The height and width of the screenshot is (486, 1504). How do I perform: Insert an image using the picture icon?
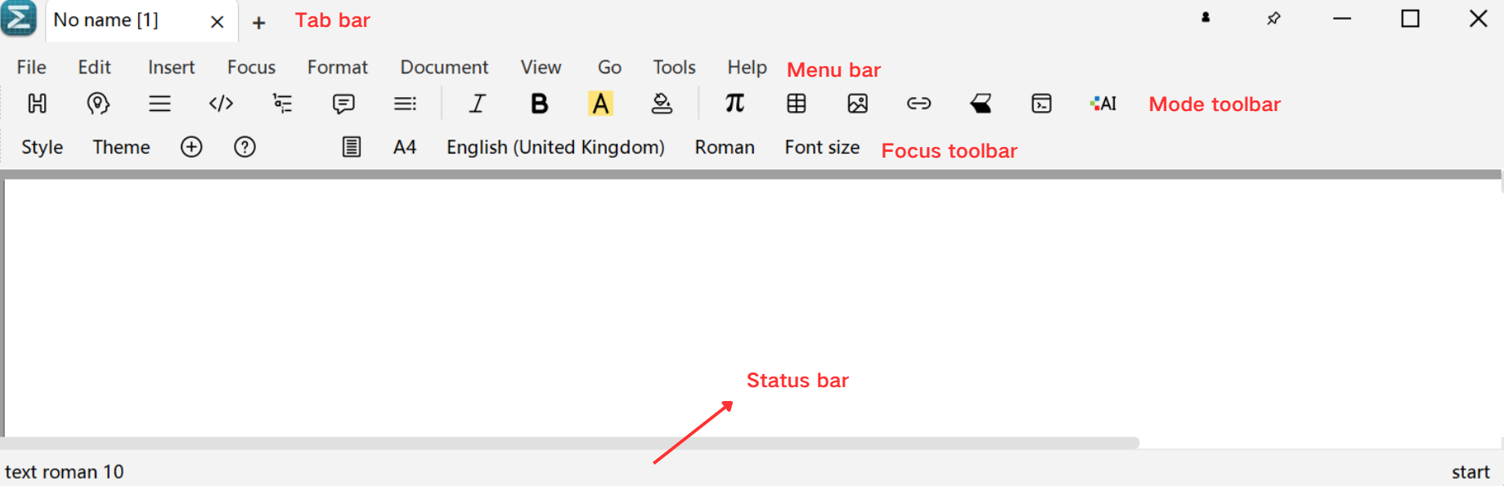(857, 104)
